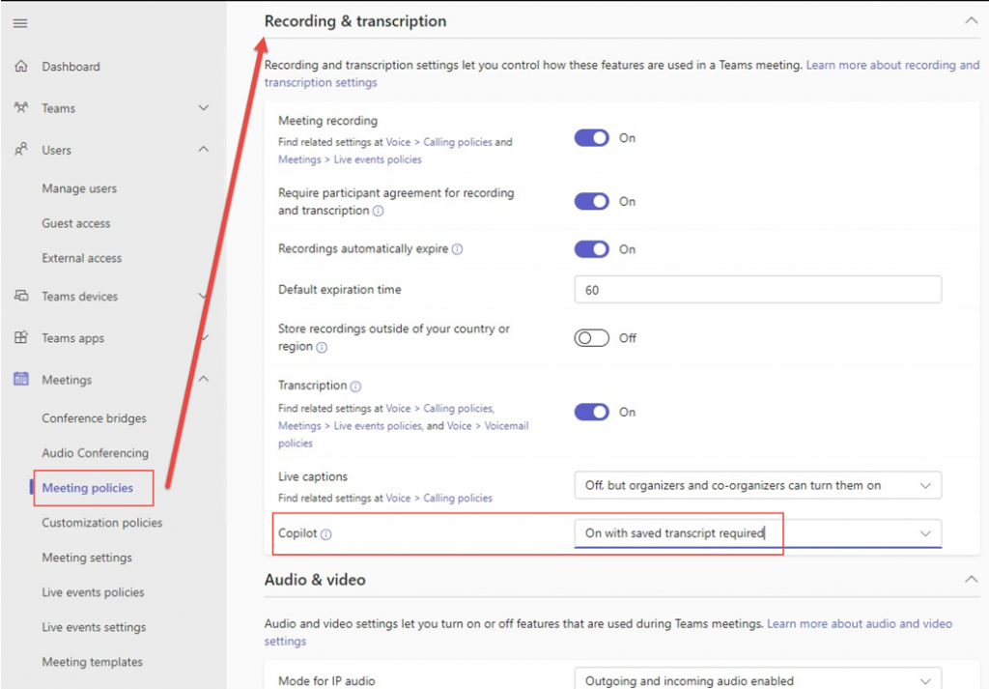This screenshot has width=989, height=689.
Task: Click the Dashboard home icon
Action: 21,67
